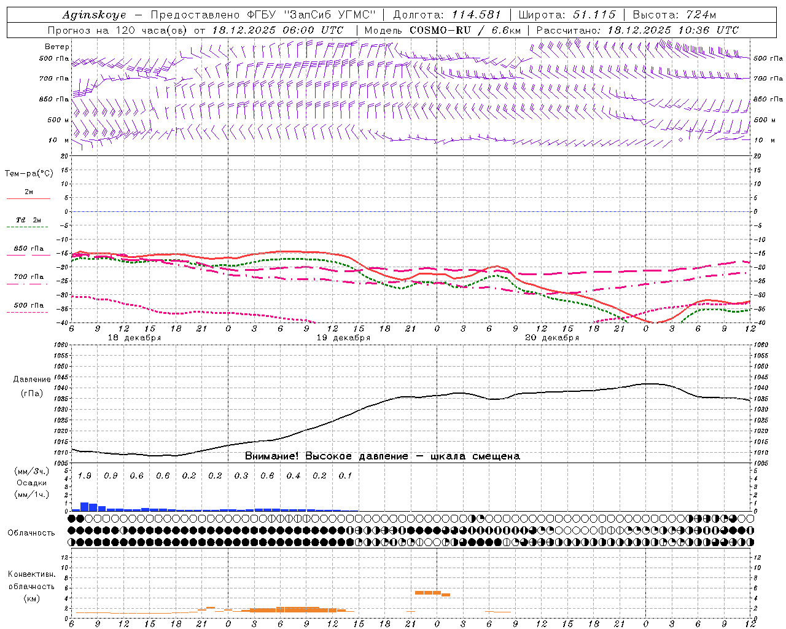
Task: Click the longitude value Долгота: 114.581
Action: (447, 15)
